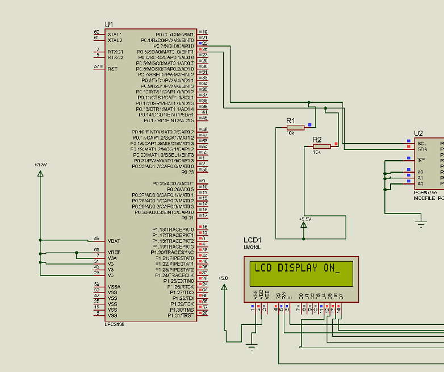The height and width of the screenshot is (372, 444).
Task: Select the A0 pin label on U2
Action: [421, 172]
